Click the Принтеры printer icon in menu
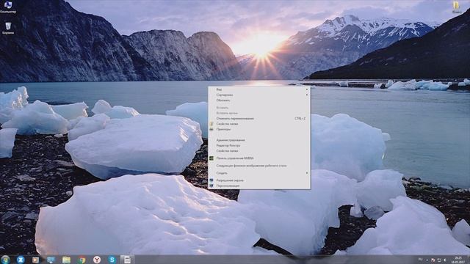 (x=211, y=129)
